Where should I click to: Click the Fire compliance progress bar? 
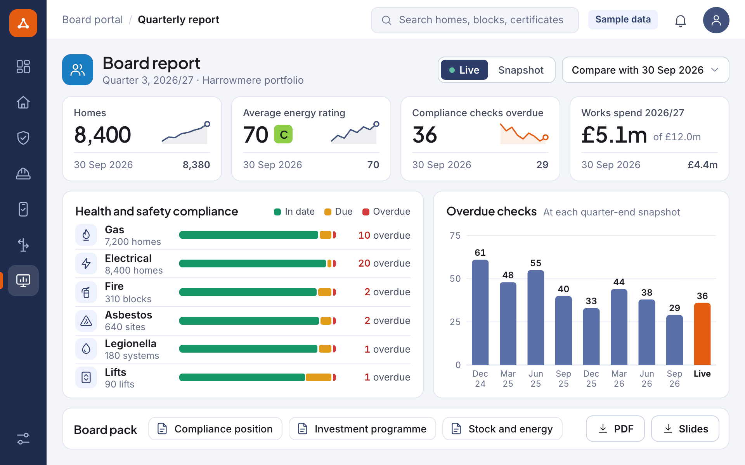[258, 292]
